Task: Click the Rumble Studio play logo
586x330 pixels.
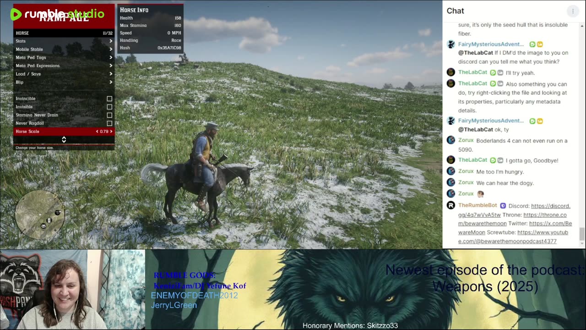Action: click(16, 15)
